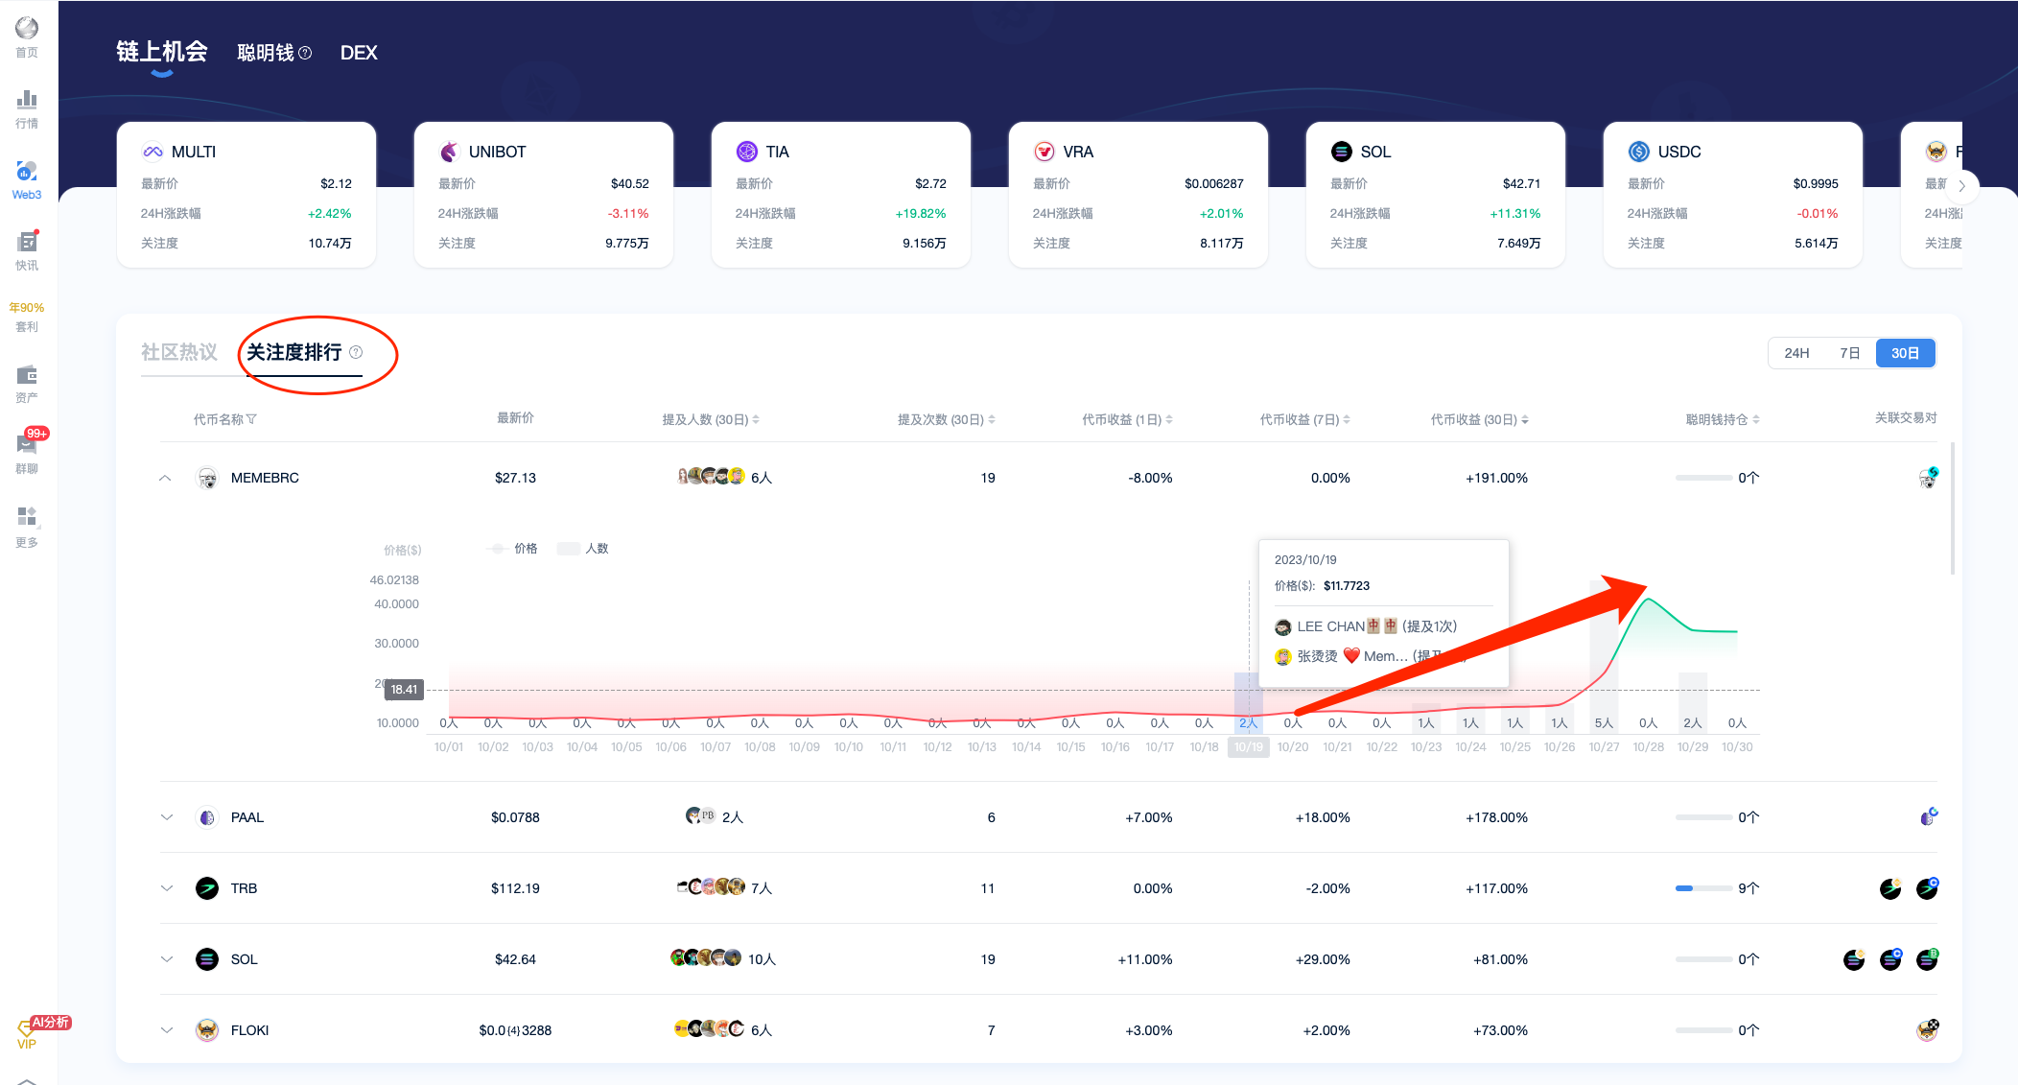Open MEMEBRC related trading pair icon
Screen dimensions: 2018x1085
[1927, 478]
